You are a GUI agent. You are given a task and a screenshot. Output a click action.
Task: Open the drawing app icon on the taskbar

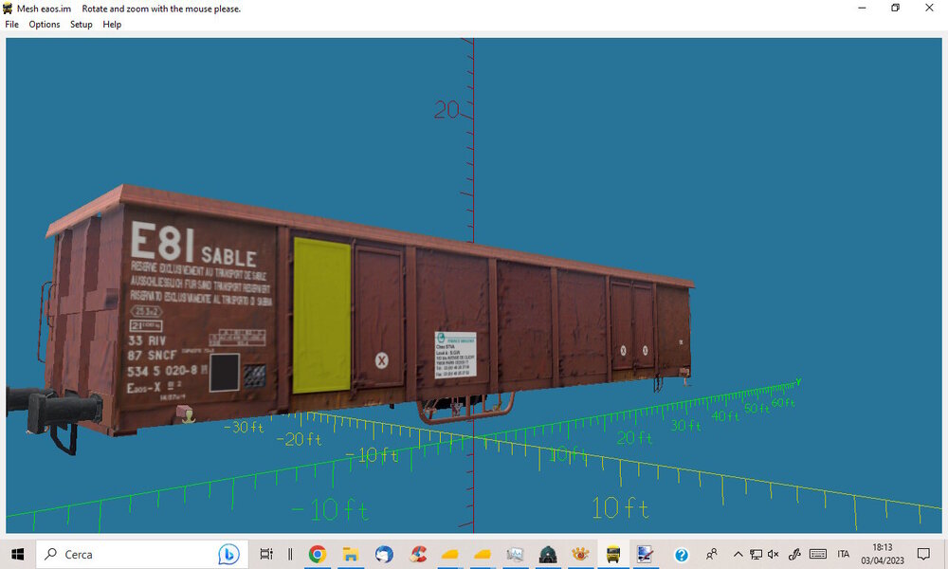click(x=645, y=554)
